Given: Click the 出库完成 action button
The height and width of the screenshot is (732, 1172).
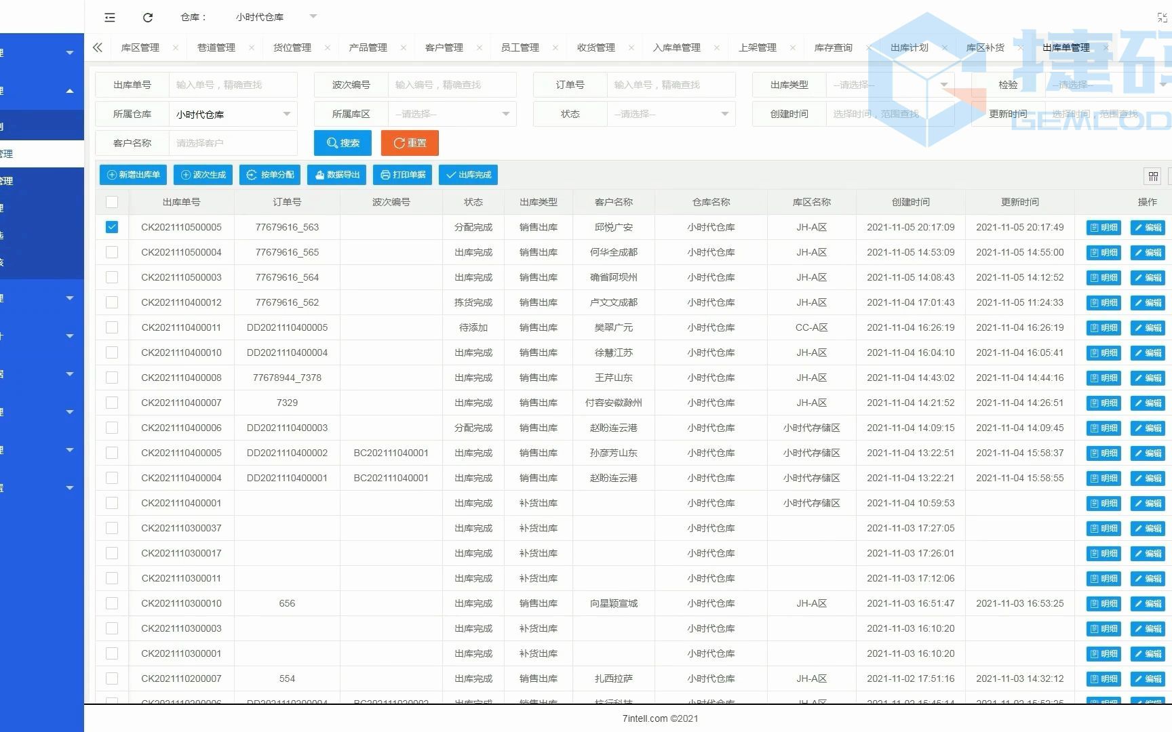Looking at the screenshot, I should 468,175.
